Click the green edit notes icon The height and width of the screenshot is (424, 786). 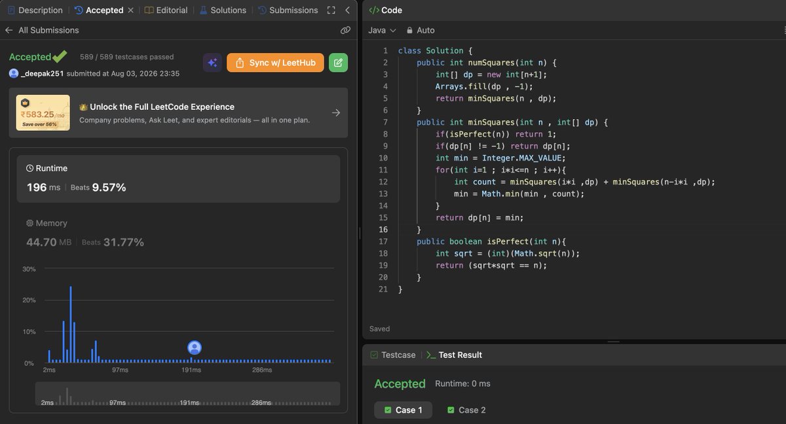[x=338, y=63]
